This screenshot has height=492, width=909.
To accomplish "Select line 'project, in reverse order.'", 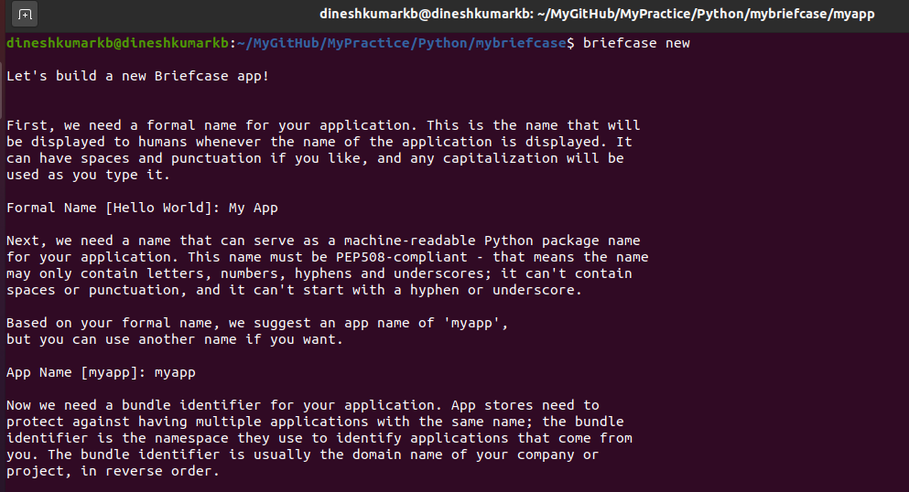I will pos(113,471).
